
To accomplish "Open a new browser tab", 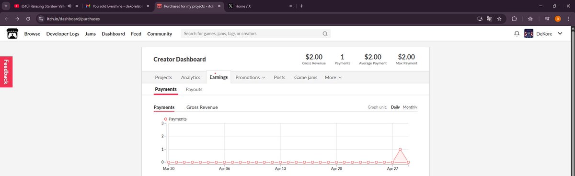I will click(301, 6).
